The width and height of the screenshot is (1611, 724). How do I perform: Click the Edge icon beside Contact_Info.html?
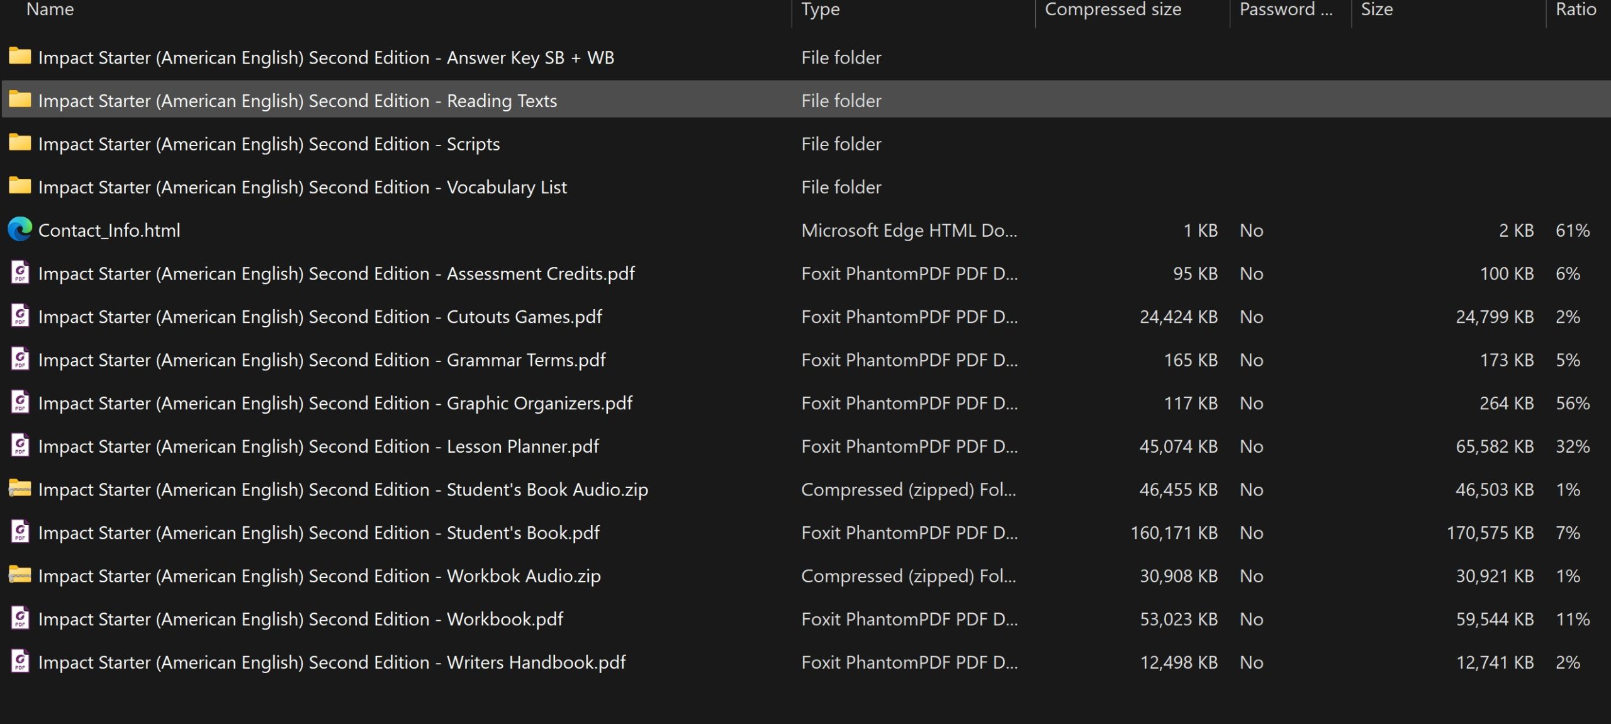[x=20, y=230]
